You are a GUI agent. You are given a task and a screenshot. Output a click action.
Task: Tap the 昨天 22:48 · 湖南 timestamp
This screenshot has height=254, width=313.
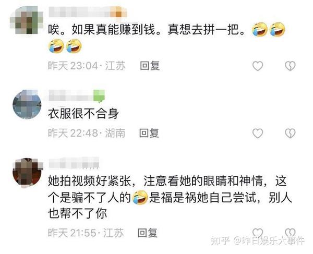(x=87, y=133)
